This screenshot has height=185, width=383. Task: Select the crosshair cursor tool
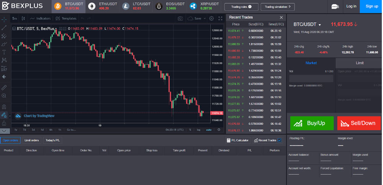(x=4, y=19)
